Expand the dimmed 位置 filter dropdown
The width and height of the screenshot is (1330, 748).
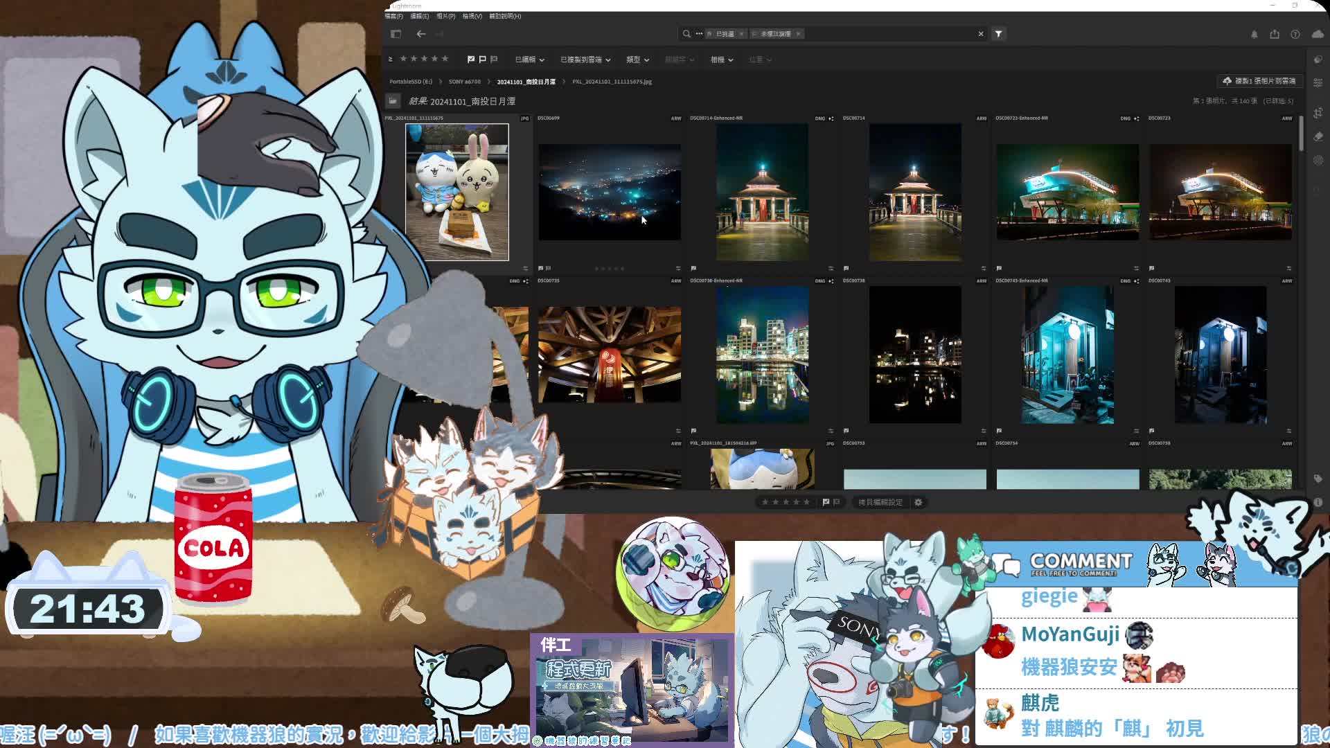760,60
